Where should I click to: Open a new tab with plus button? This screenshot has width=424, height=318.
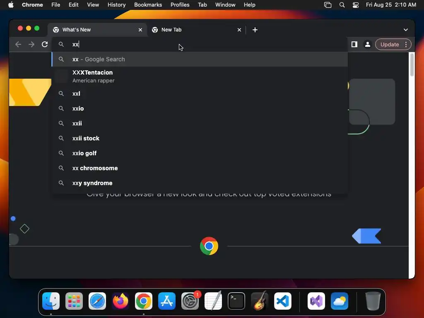point(255,30)
